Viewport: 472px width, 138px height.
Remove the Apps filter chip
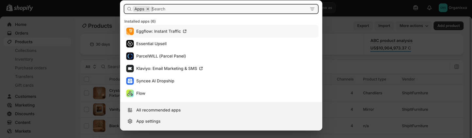pos(148,9)
